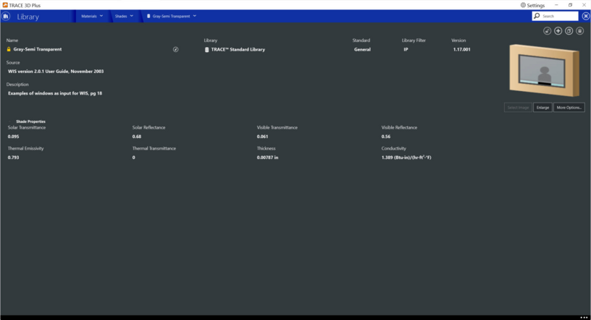Click the Conductivity label

pyautogui.click(x=393, y=149)
